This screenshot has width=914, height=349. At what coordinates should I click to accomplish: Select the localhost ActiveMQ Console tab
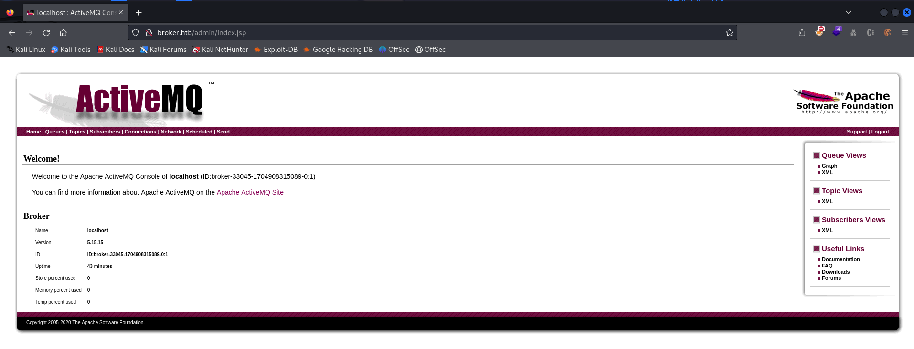point(75,12)
